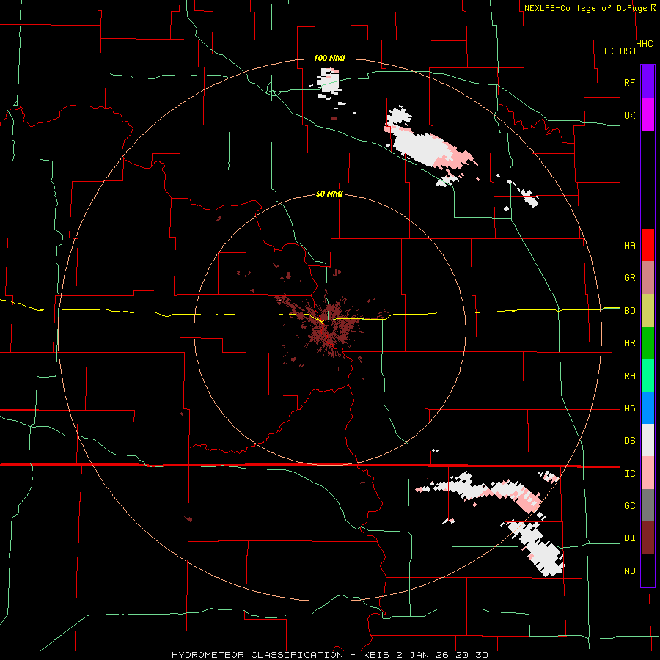This screenshot has width=660, height=660.
Task: Click the [CLAS] label
Action: tap(620, 51)
